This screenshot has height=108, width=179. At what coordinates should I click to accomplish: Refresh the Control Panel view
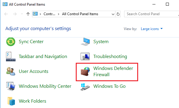point(118,14)
